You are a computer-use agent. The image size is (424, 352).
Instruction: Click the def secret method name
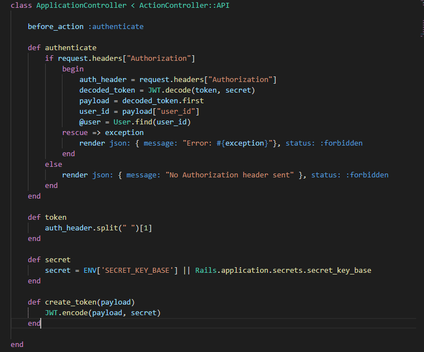point(57,260)
